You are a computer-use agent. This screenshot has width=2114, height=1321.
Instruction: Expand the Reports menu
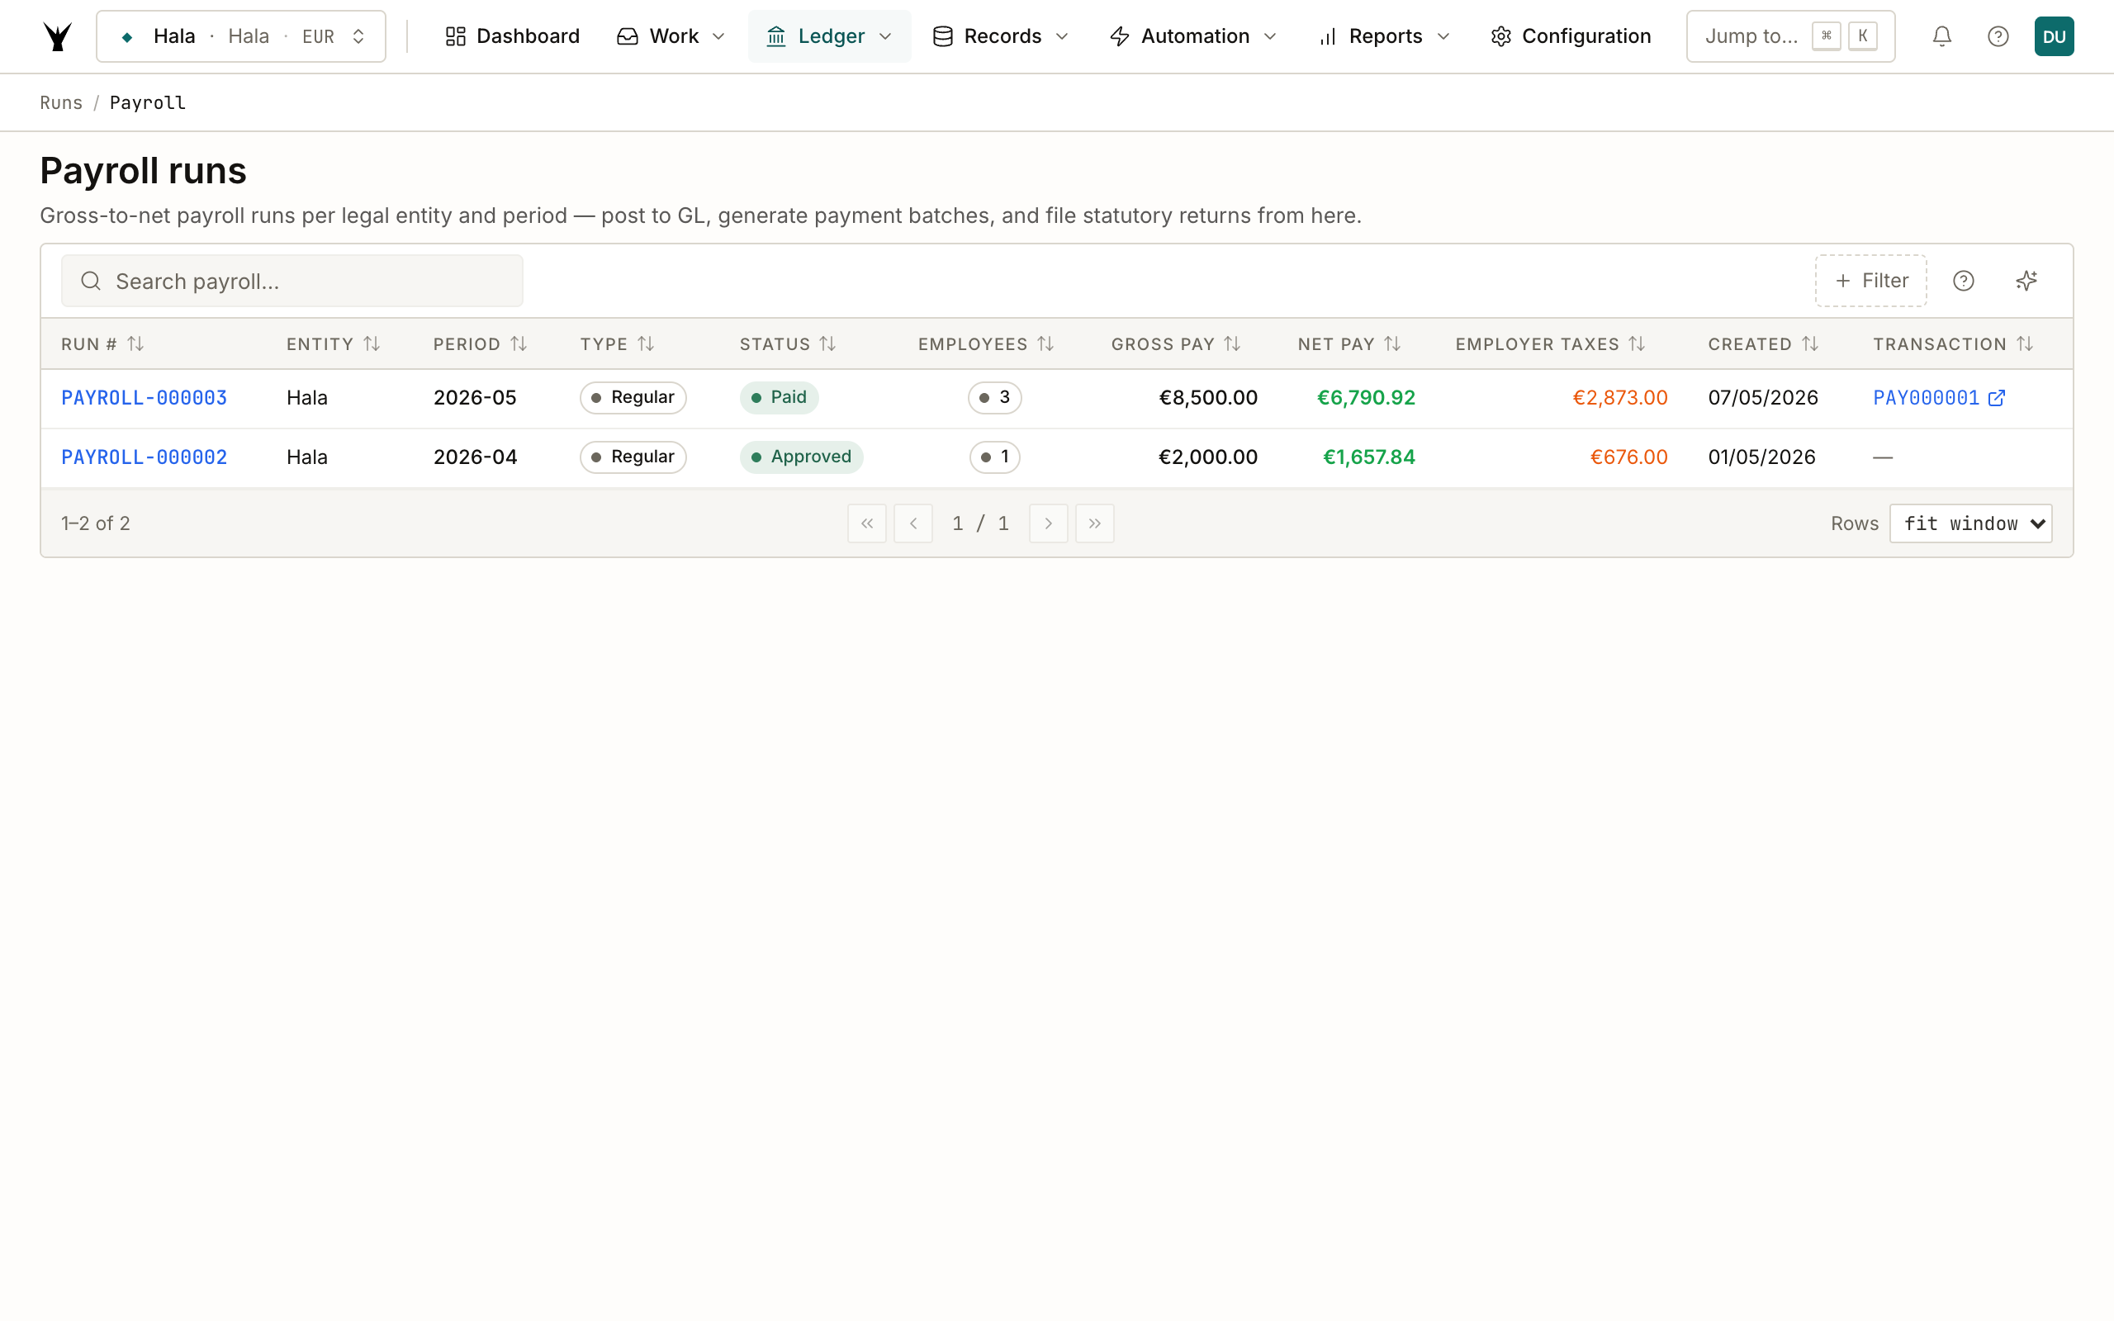1384,36
